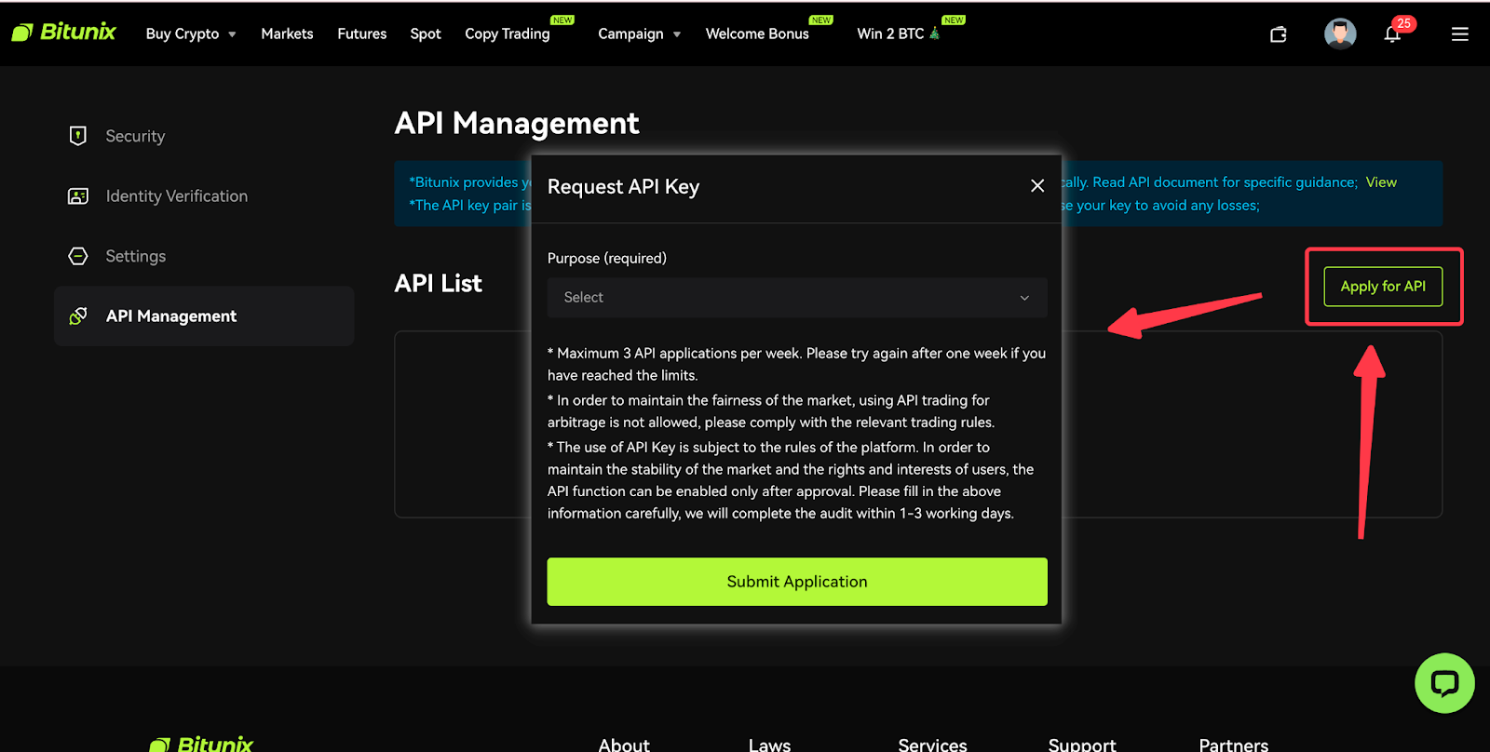Viewport: 1490px width, 752px height.
Task: Click the About footer heading
Action: pos(624,745)
